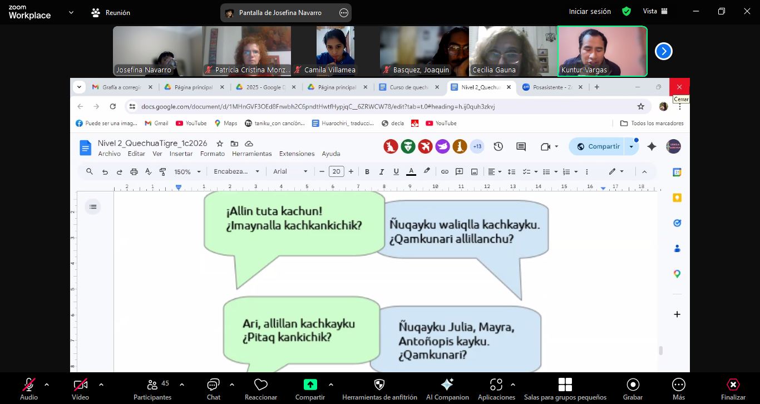
Task: Open the Arial font dropdown
Action: point(290,172)
